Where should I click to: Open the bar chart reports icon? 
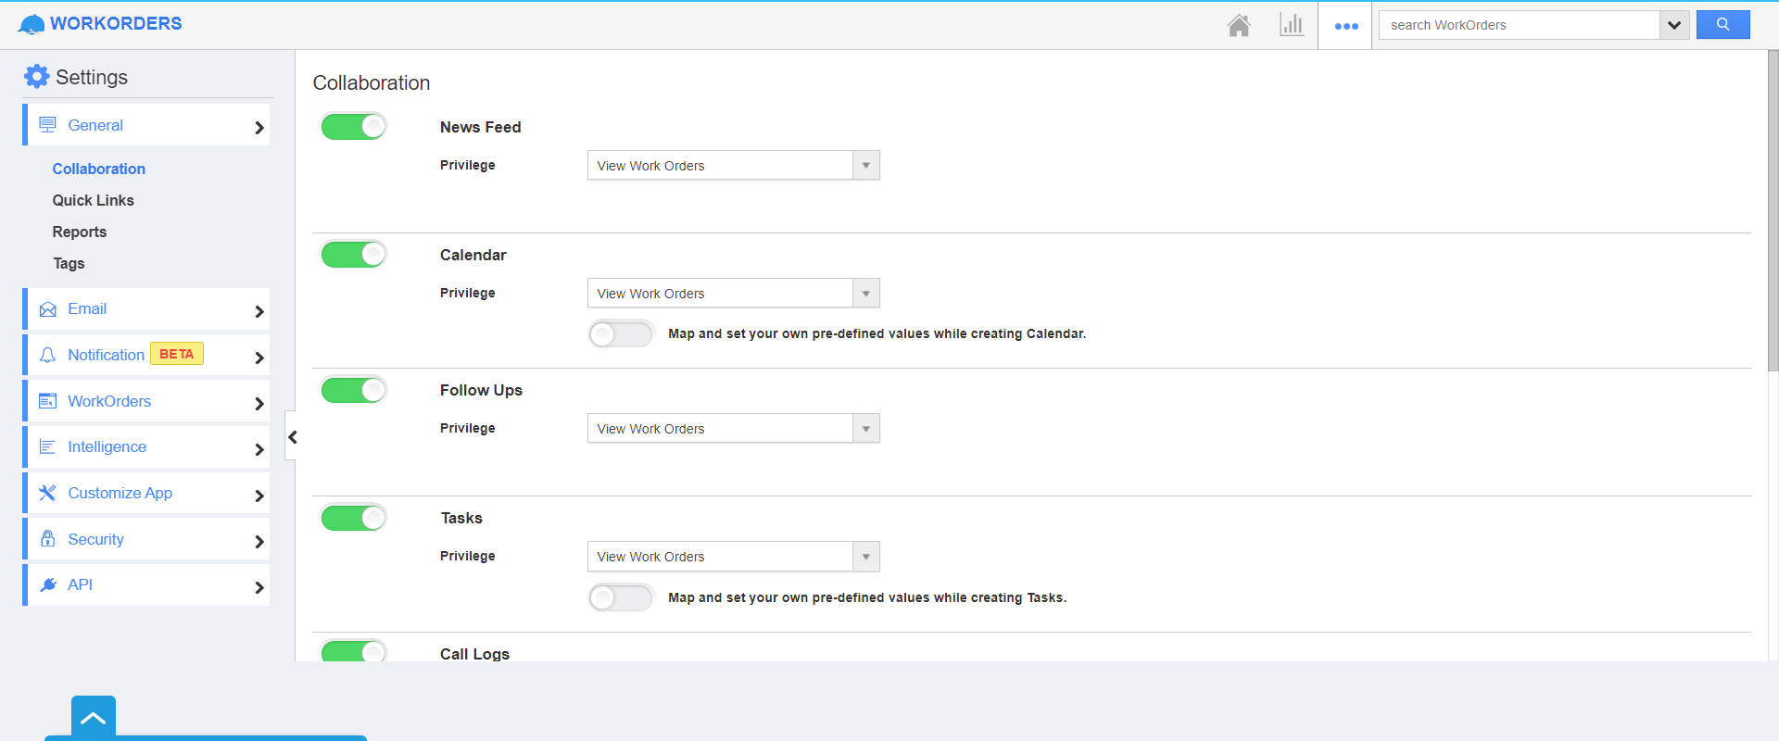point(1291,25)
